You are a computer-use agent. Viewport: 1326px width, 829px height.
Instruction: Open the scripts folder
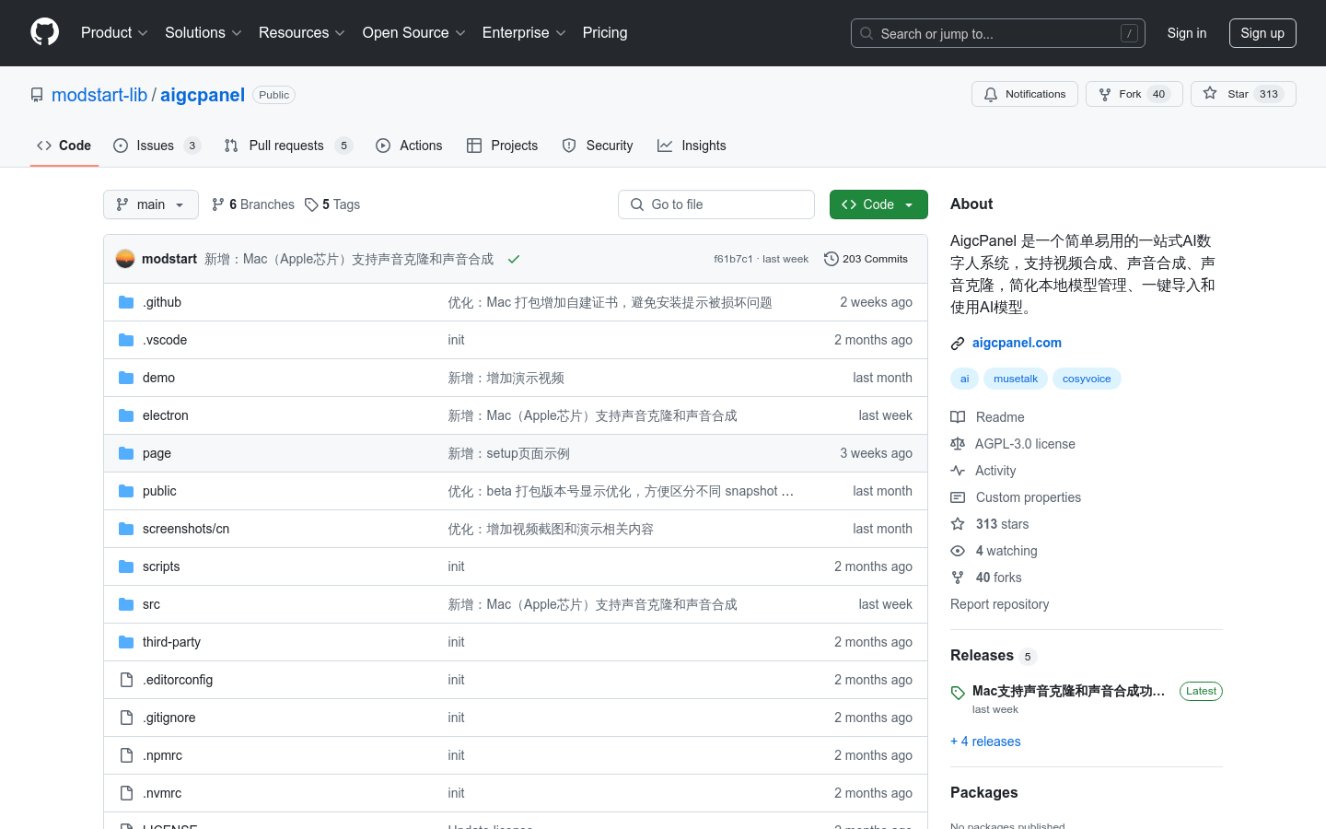tap(161, 566)
